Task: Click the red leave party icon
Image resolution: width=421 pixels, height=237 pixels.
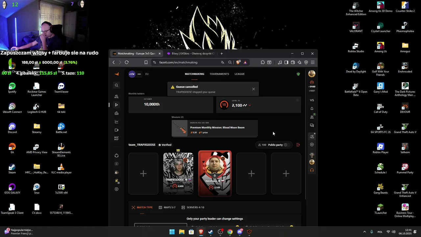Action: point(298,145)
